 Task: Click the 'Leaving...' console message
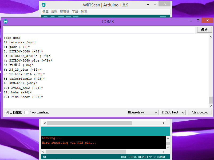(x=51, y=138)
